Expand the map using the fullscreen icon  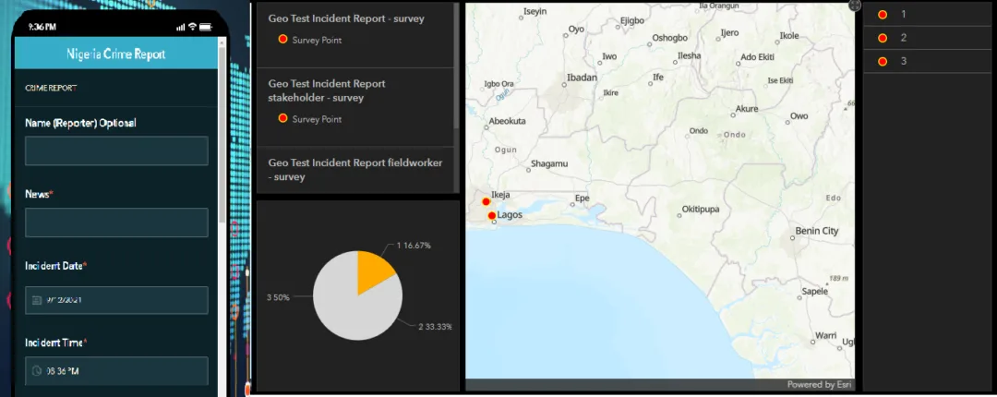coord(855,6)
